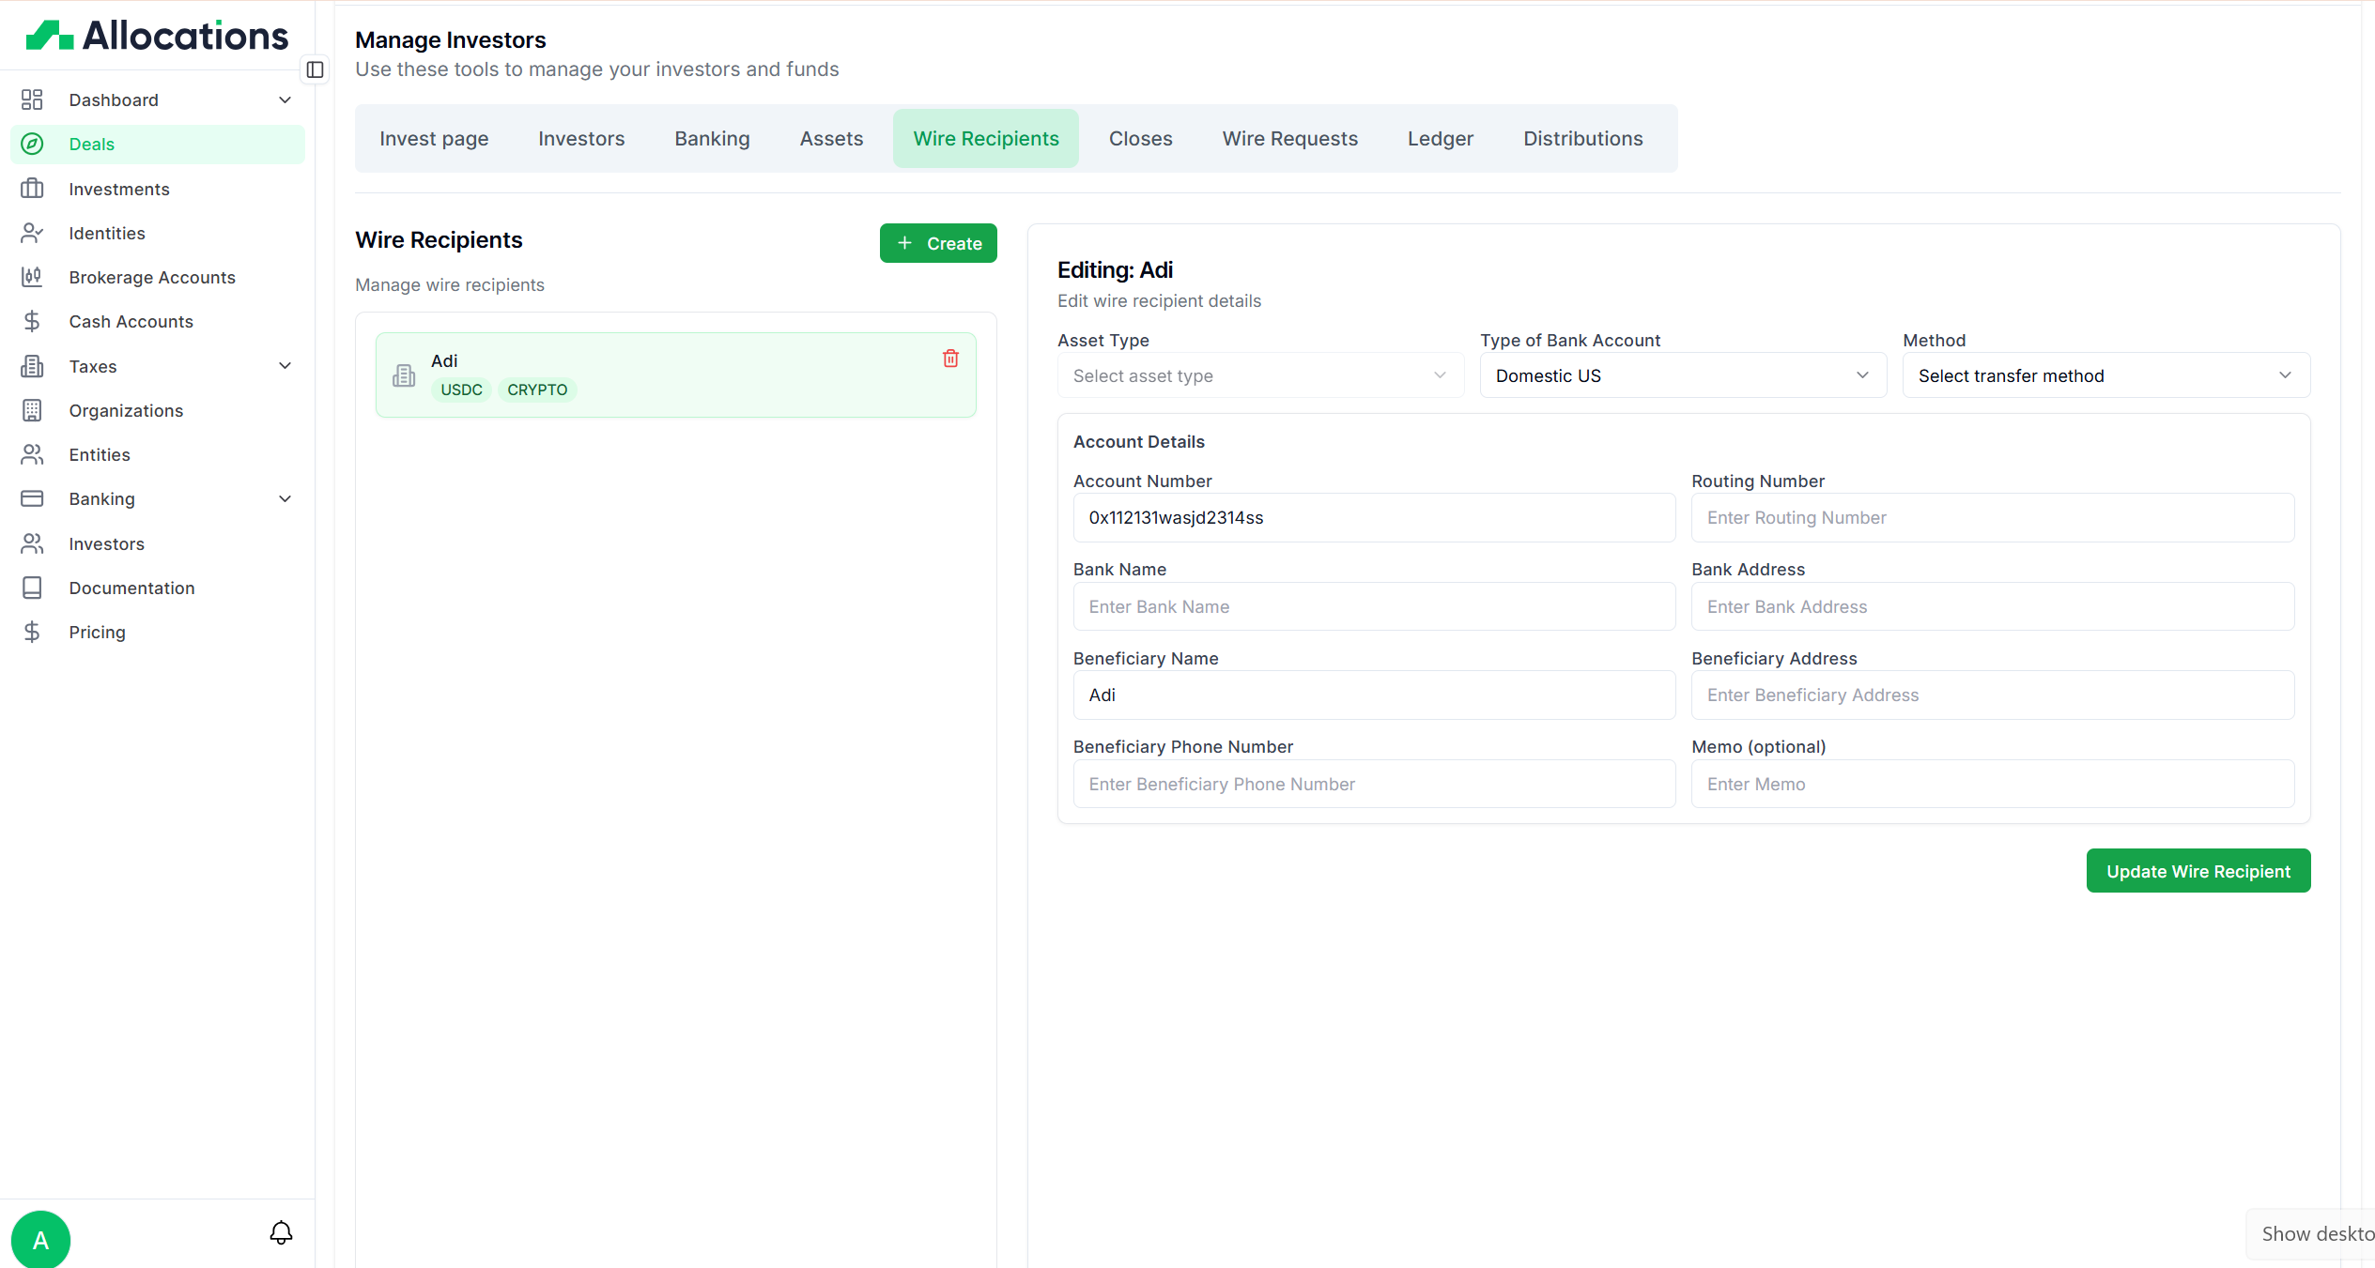Expand the Banking sidebar section
The width and height of the screenshot is (2375, 1268).
tap(285, 499)
